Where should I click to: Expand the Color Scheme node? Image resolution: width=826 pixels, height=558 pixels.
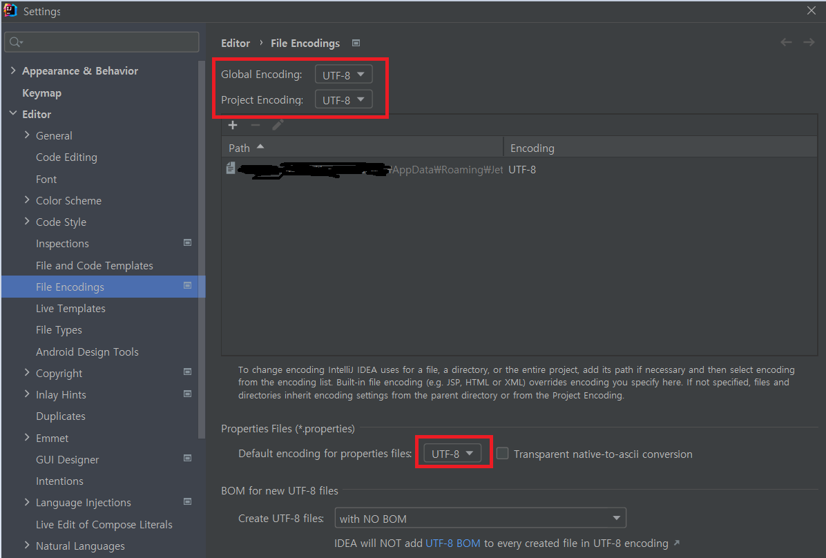coord(27,200)
